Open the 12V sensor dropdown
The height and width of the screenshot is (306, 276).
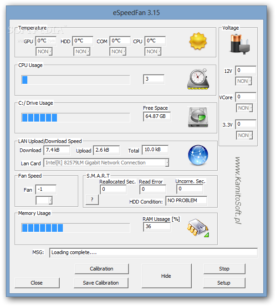pos(244,81)
